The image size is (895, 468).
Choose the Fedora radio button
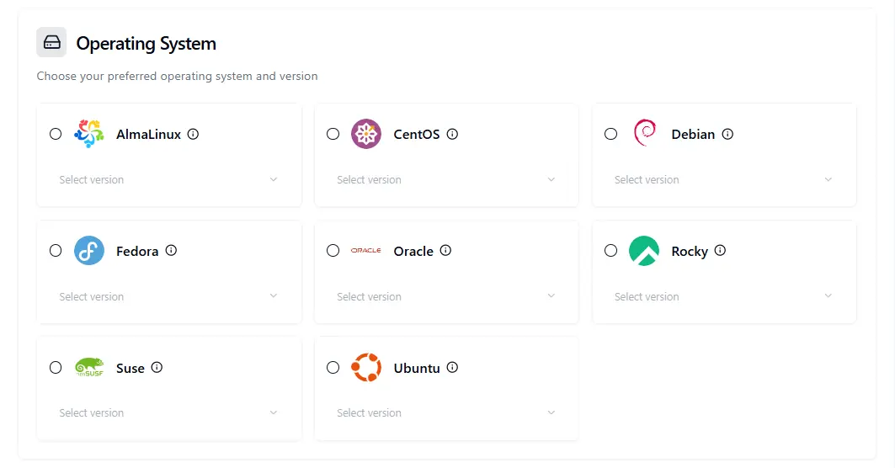[56, 251]
